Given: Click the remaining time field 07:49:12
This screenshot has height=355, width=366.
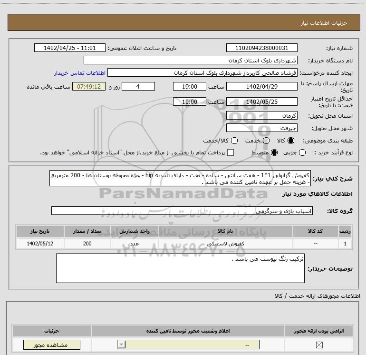Looking at the screenshot, I should pyautogui.click(x=89, y=86).
